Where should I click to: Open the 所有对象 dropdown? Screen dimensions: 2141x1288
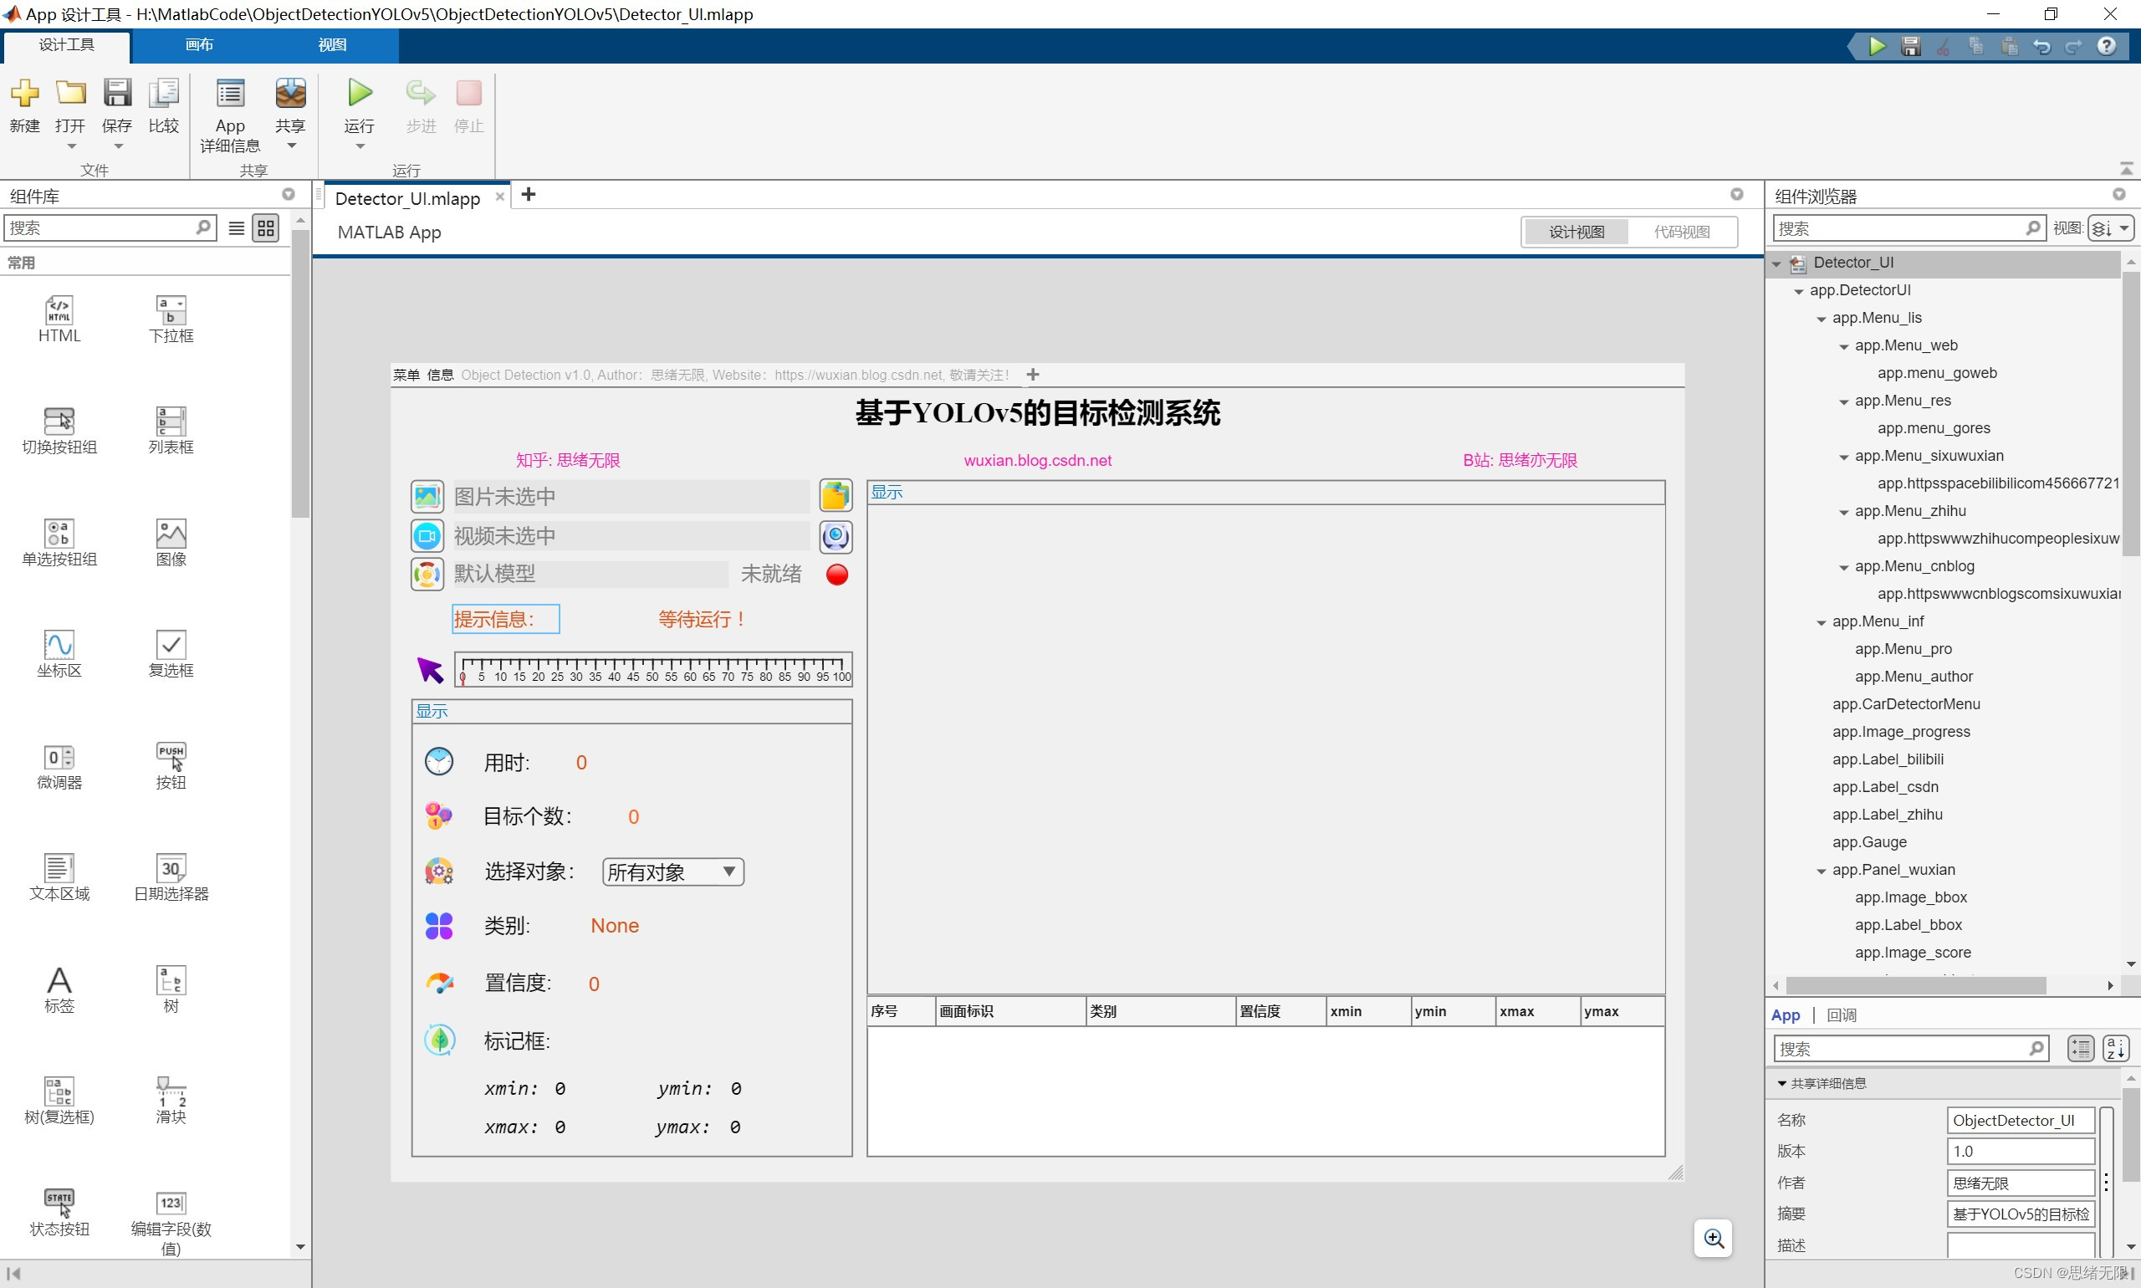[672, 871]
